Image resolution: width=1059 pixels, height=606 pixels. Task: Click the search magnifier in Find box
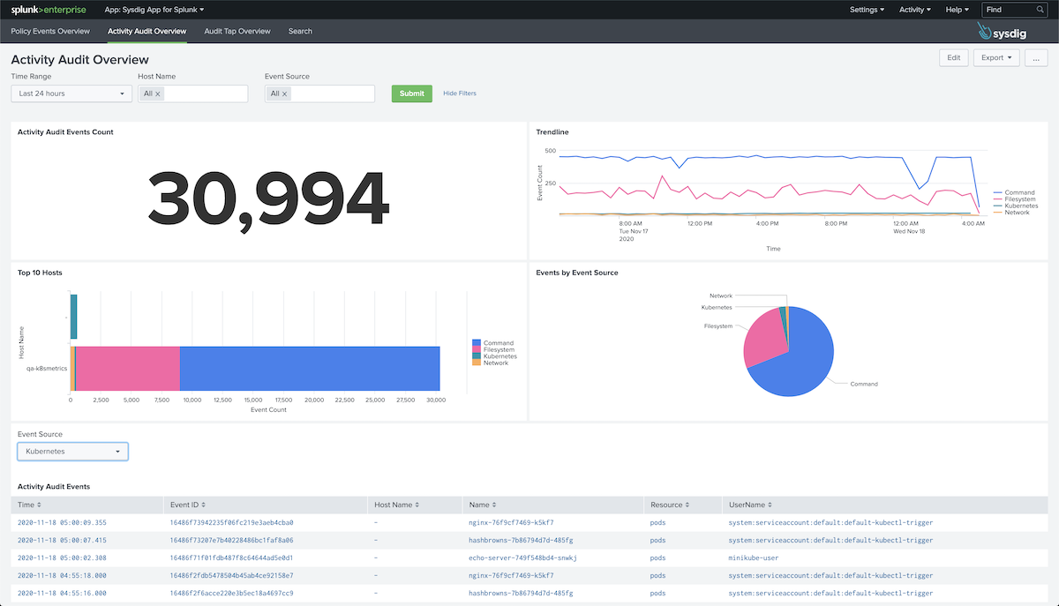(x=1040, y=10)
